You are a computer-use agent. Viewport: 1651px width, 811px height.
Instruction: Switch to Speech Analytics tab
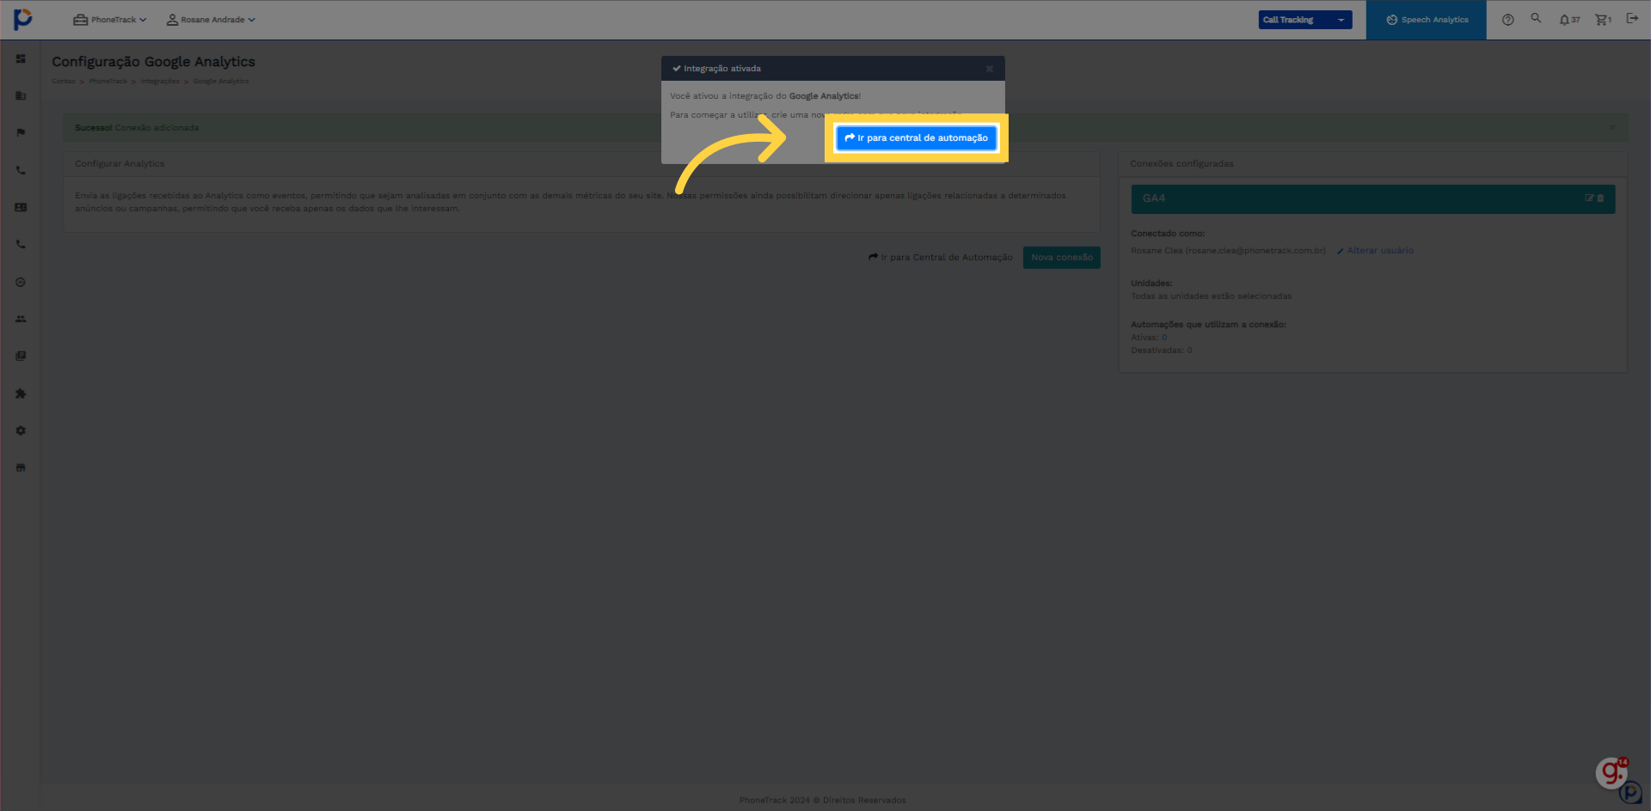click(1427, 20)
